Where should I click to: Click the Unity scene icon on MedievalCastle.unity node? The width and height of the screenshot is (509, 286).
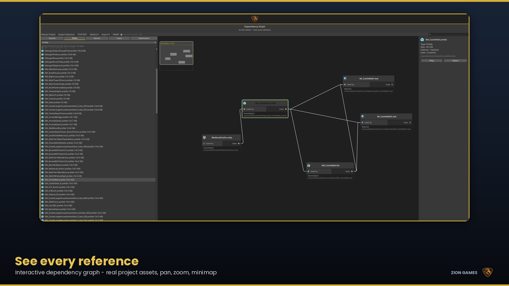pyautogui.click(x=204, y=138)
